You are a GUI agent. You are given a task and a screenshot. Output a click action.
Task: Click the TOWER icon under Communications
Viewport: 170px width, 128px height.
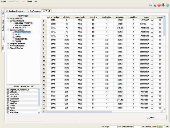tap(14, 41)
